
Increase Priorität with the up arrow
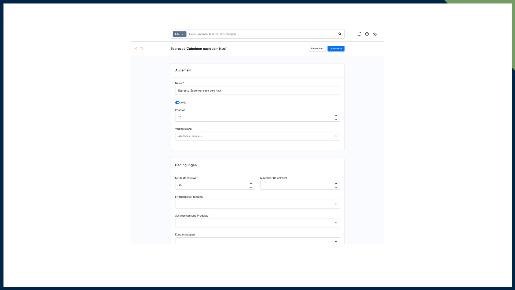click(x=336, y=115)
